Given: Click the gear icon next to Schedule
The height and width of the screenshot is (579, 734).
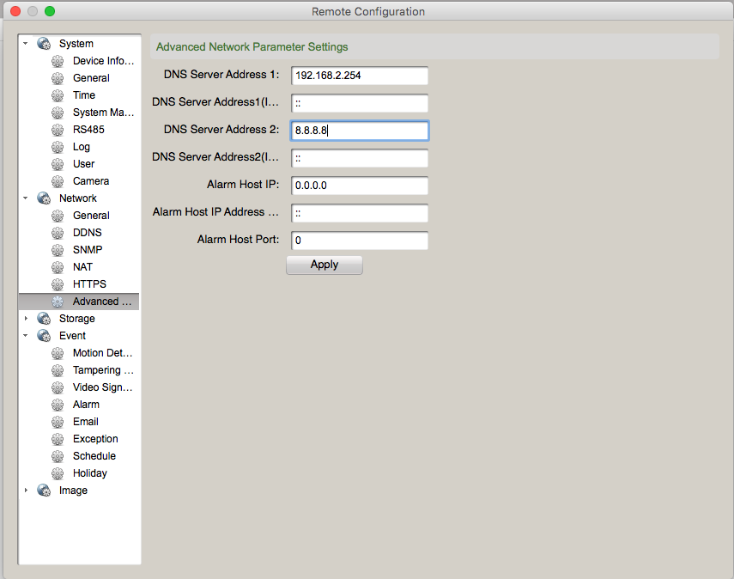Looking at the screenshot, I should coord(58,456).
